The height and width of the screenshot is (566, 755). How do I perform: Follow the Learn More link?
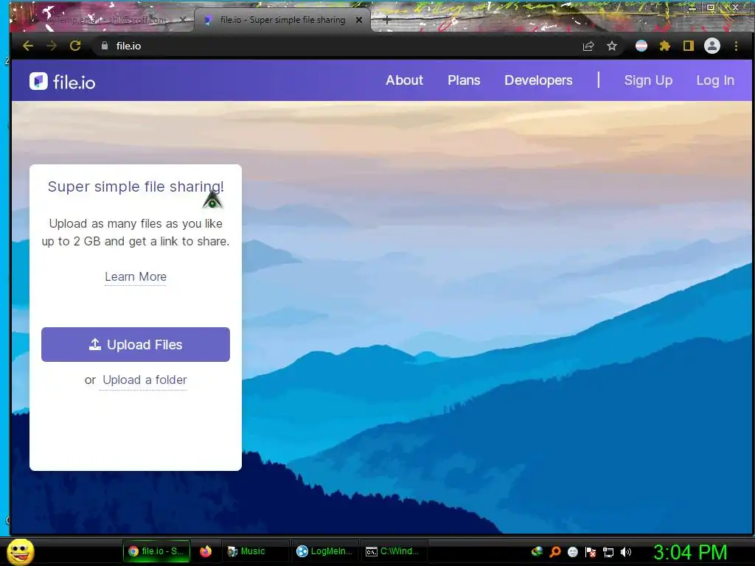[136, 277]
